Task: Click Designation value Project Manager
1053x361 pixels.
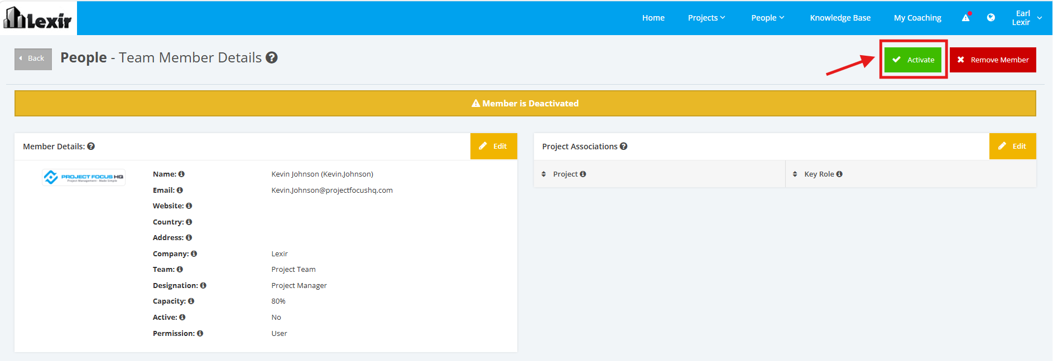Action: point(299,285)
